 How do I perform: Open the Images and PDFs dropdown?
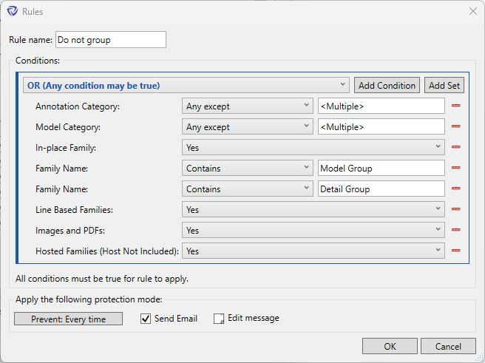point(313,231)
